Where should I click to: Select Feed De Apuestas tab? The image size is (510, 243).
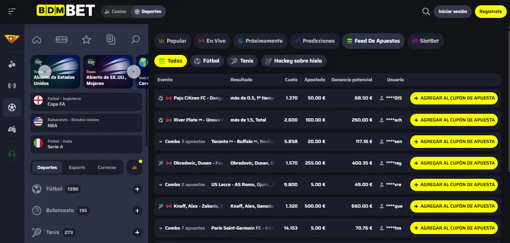pyautogui.click(x=373, y=41)
